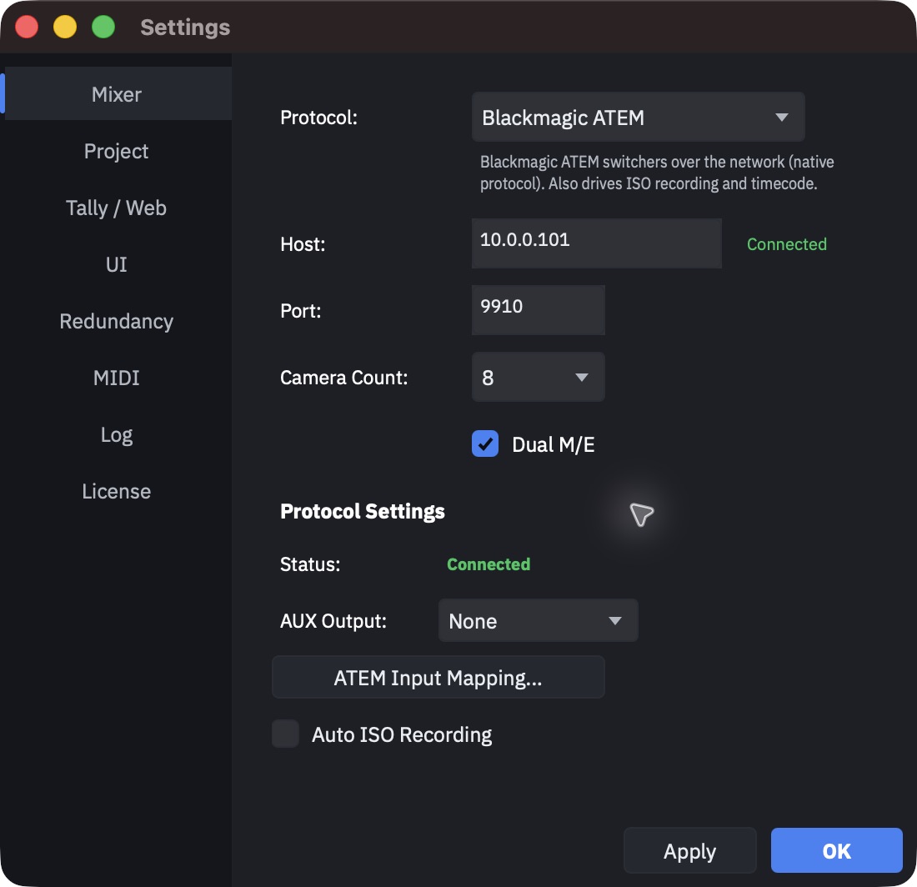Click the Host field containing 10.0.0.101
The height and width of the screenshot is (887, 917).
click(597, 243)
